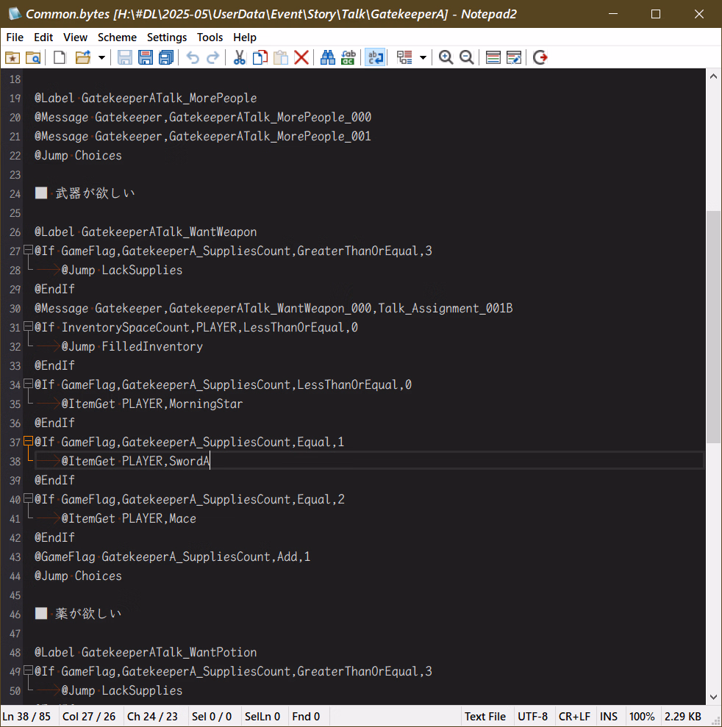The image size is (722, 727).
Task: Click the Zoom Out magnifier icon
Action: pos(466,57)
